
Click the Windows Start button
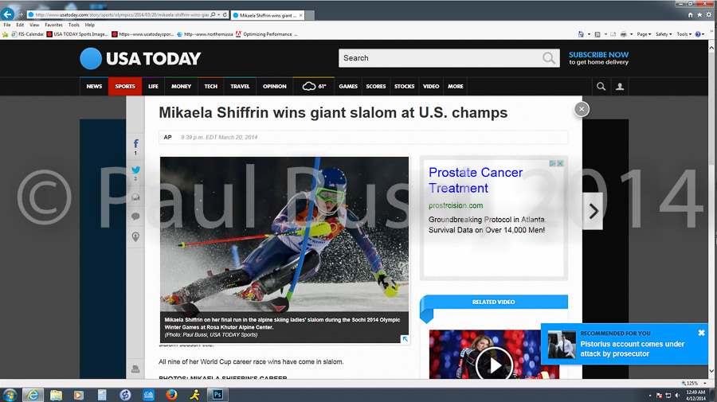(10, 395)
